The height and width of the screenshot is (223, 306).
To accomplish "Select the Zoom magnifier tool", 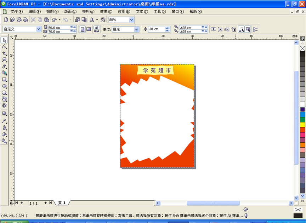I will coord(4,60).
